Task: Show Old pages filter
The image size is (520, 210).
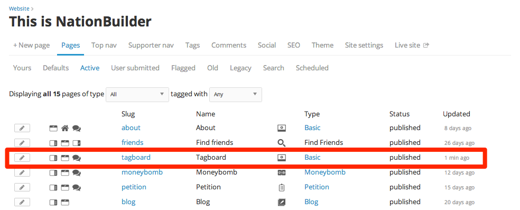Action: 212,68
